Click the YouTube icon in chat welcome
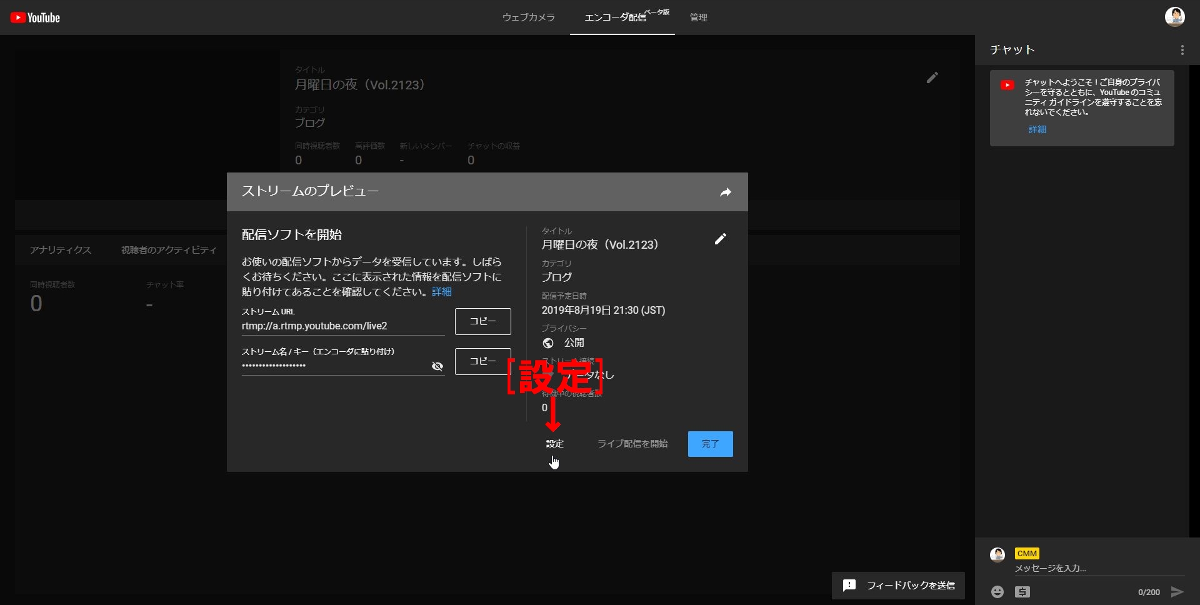 (x=1007, y=85)
